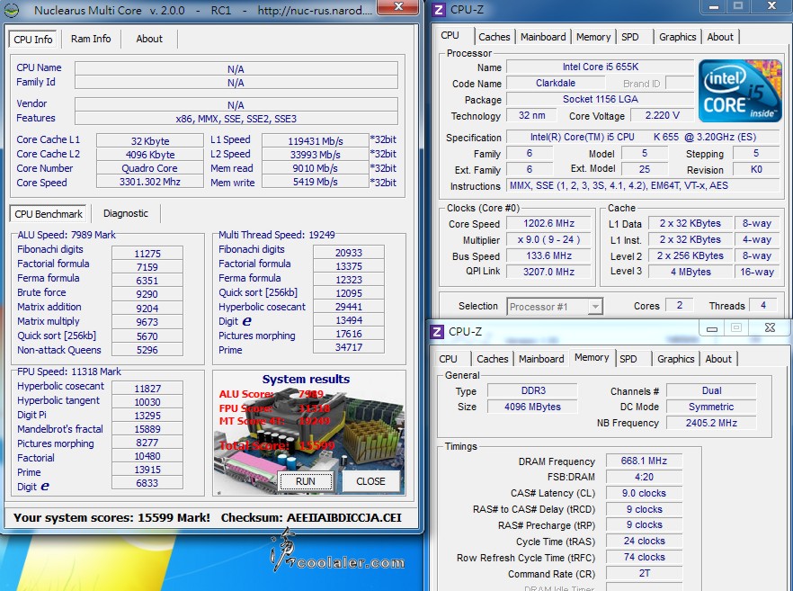This screenshot has width=793, height=591.
Task: Click the CLOSE button in System results
Action: pos(370,481)
